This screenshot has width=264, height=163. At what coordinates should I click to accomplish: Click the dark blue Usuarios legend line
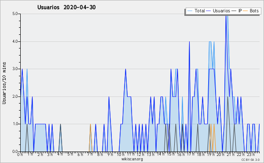[209, 11]
